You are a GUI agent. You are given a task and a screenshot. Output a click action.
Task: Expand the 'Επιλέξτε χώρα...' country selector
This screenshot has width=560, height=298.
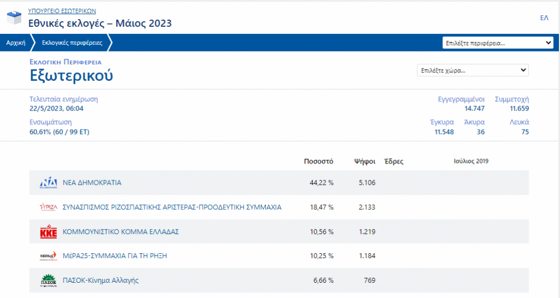pos(472,71)
